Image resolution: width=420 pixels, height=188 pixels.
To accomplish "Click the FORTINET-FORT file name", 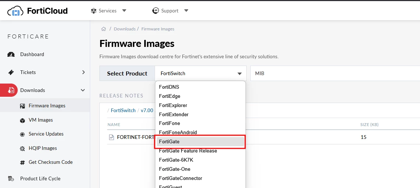I will [x=136, y=137].
